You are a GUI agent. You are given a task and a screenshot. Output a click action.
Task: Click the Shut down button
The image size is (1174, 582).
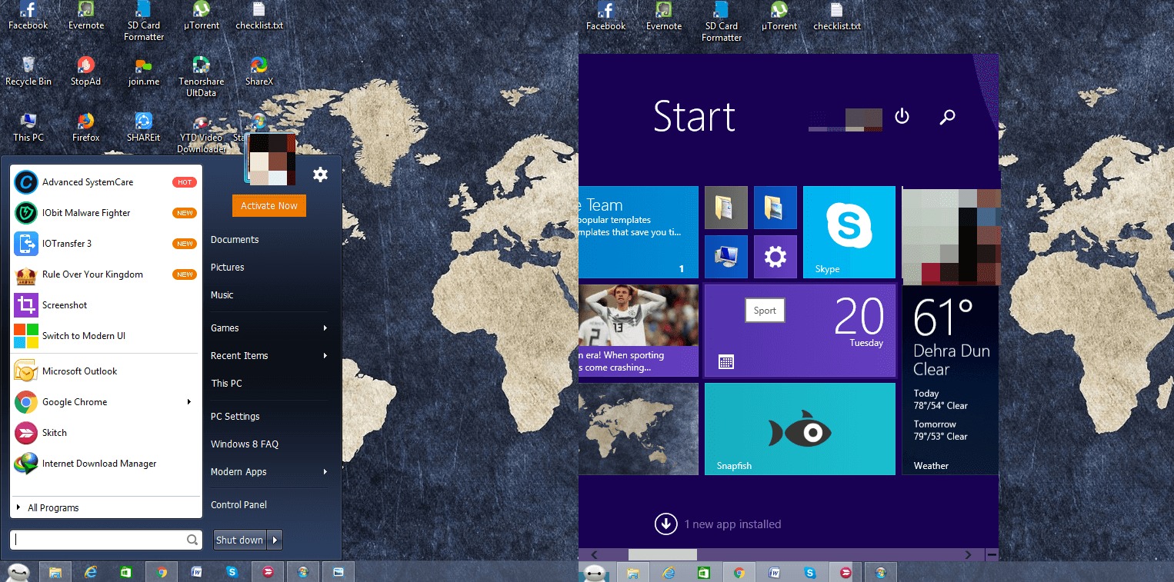240,540
